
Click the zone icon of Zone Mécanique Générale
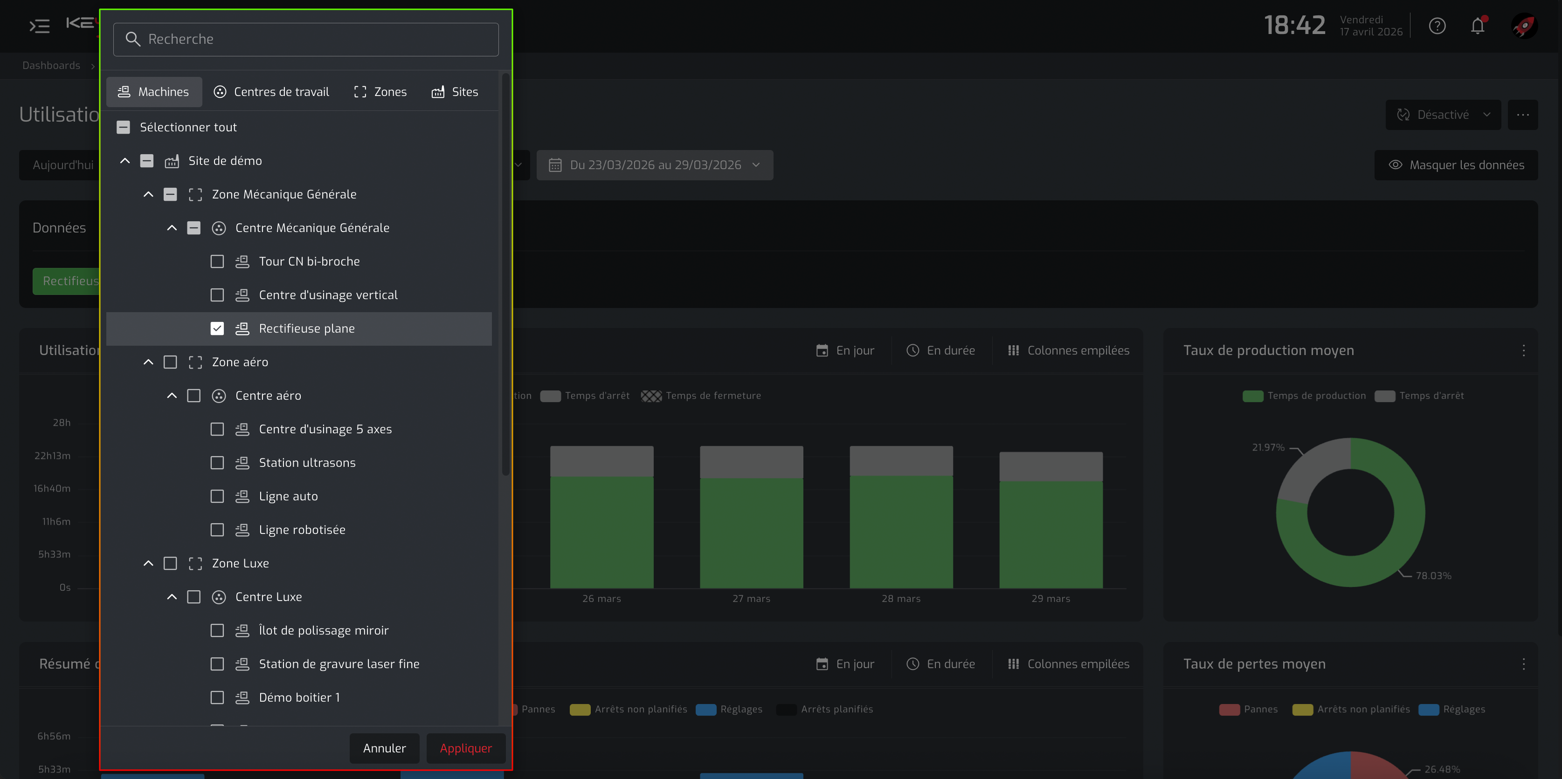195,194
